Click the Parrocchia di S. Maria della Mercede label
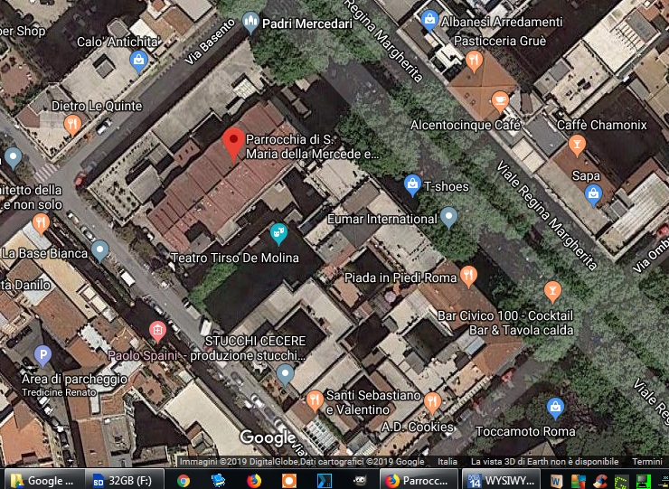The width and height of the screenshot is (669, 489). 312,146
